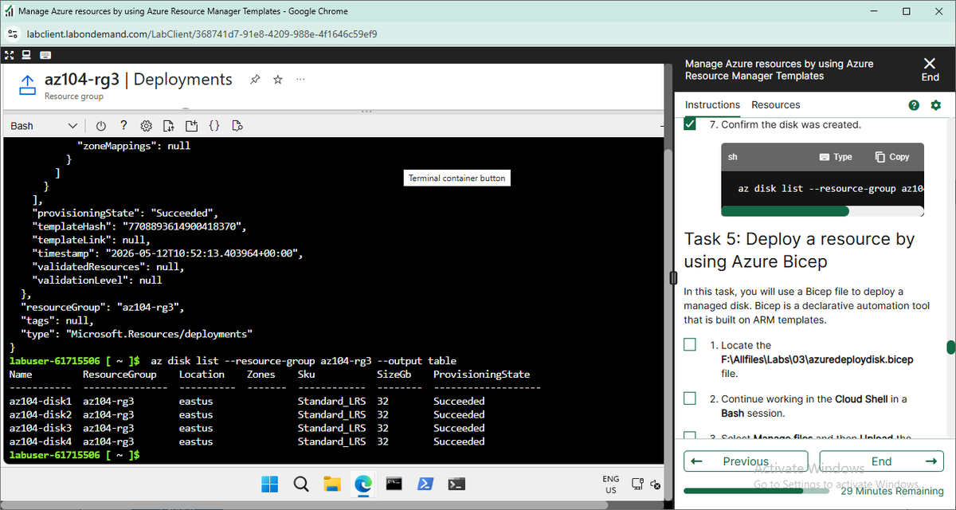The width and height of the screenshot is (956, 510).
Task: Click ENG US language indicator
Action: (x=610, y=484)
